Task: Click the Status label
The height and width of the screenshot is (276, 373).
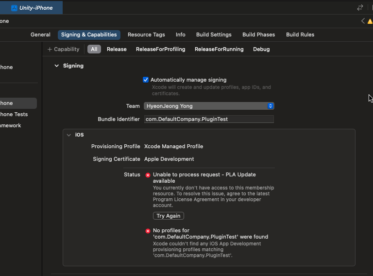Action: (132, 174)
